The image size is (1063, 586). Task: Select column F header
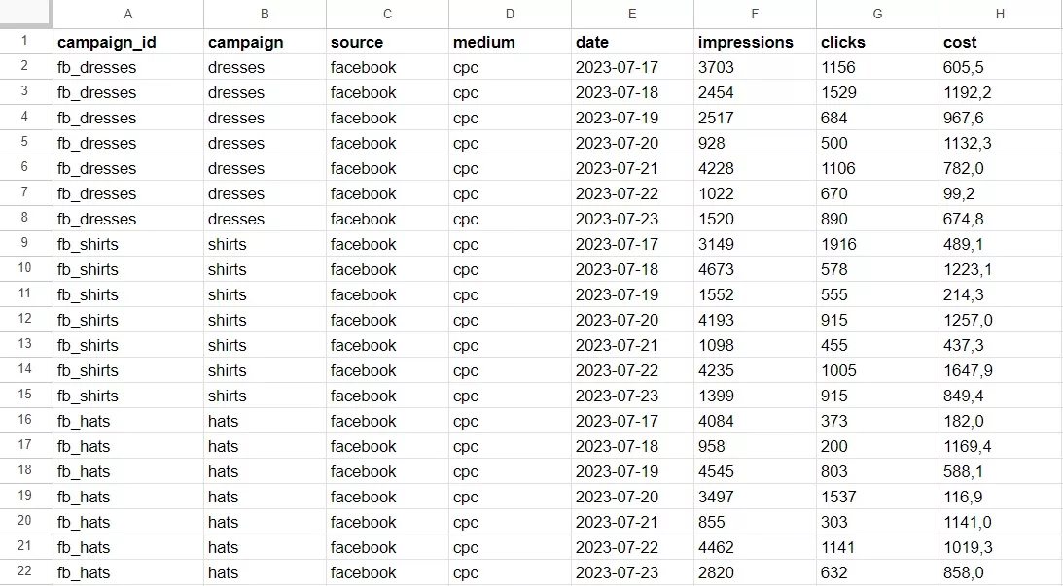point(755,14)
